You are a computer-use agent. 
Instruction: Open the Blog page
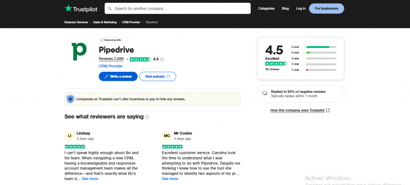coord(285,9)
